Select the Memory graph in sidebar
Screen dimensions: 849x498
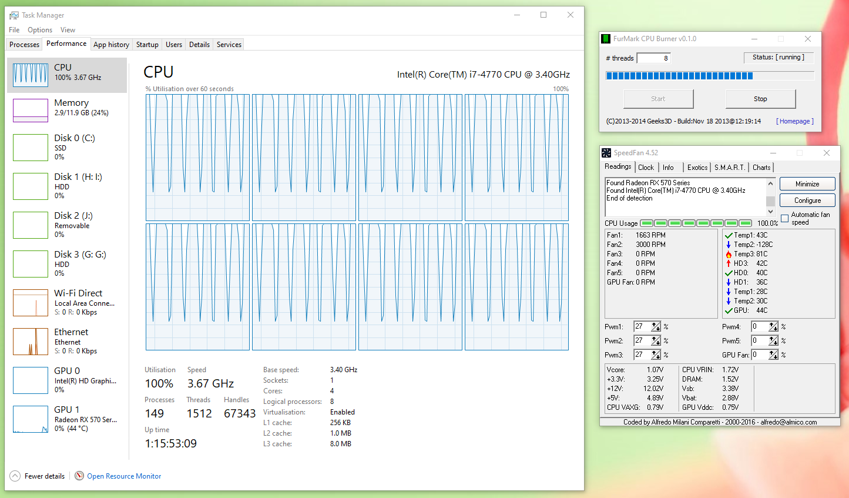pos(31,110)
